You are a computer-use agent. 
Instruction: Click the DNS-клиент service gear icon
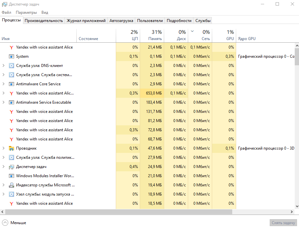coord(12,66)
